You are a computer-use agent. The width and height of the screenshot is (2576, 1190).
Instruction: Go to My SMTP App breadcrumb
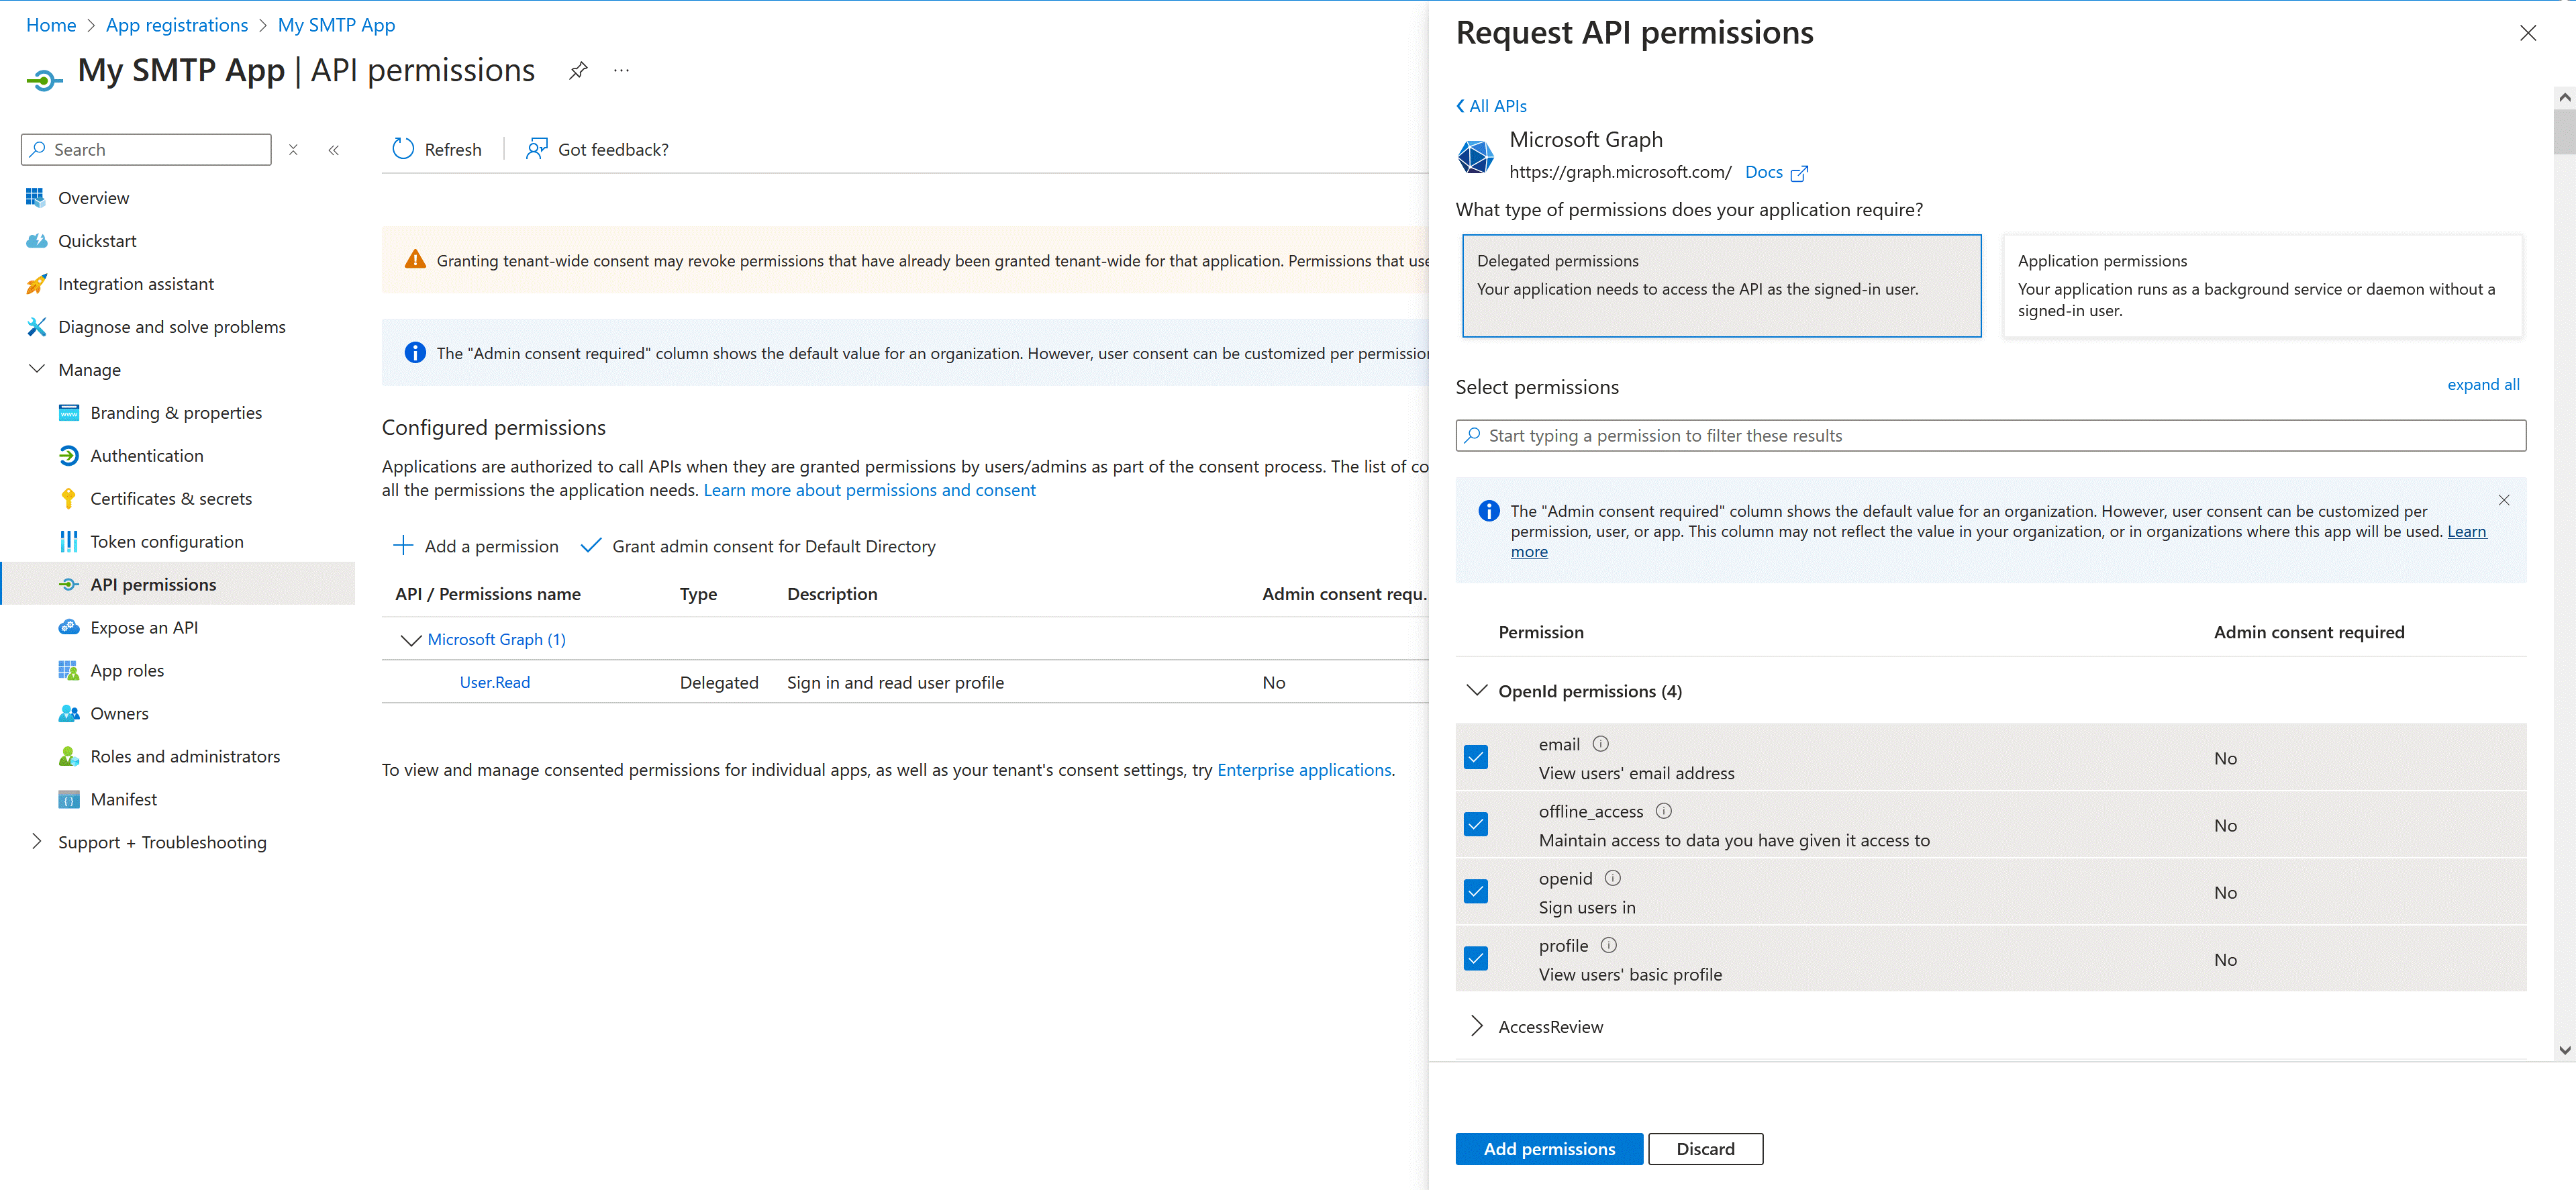pyautogui.click(x=336, y=25)
